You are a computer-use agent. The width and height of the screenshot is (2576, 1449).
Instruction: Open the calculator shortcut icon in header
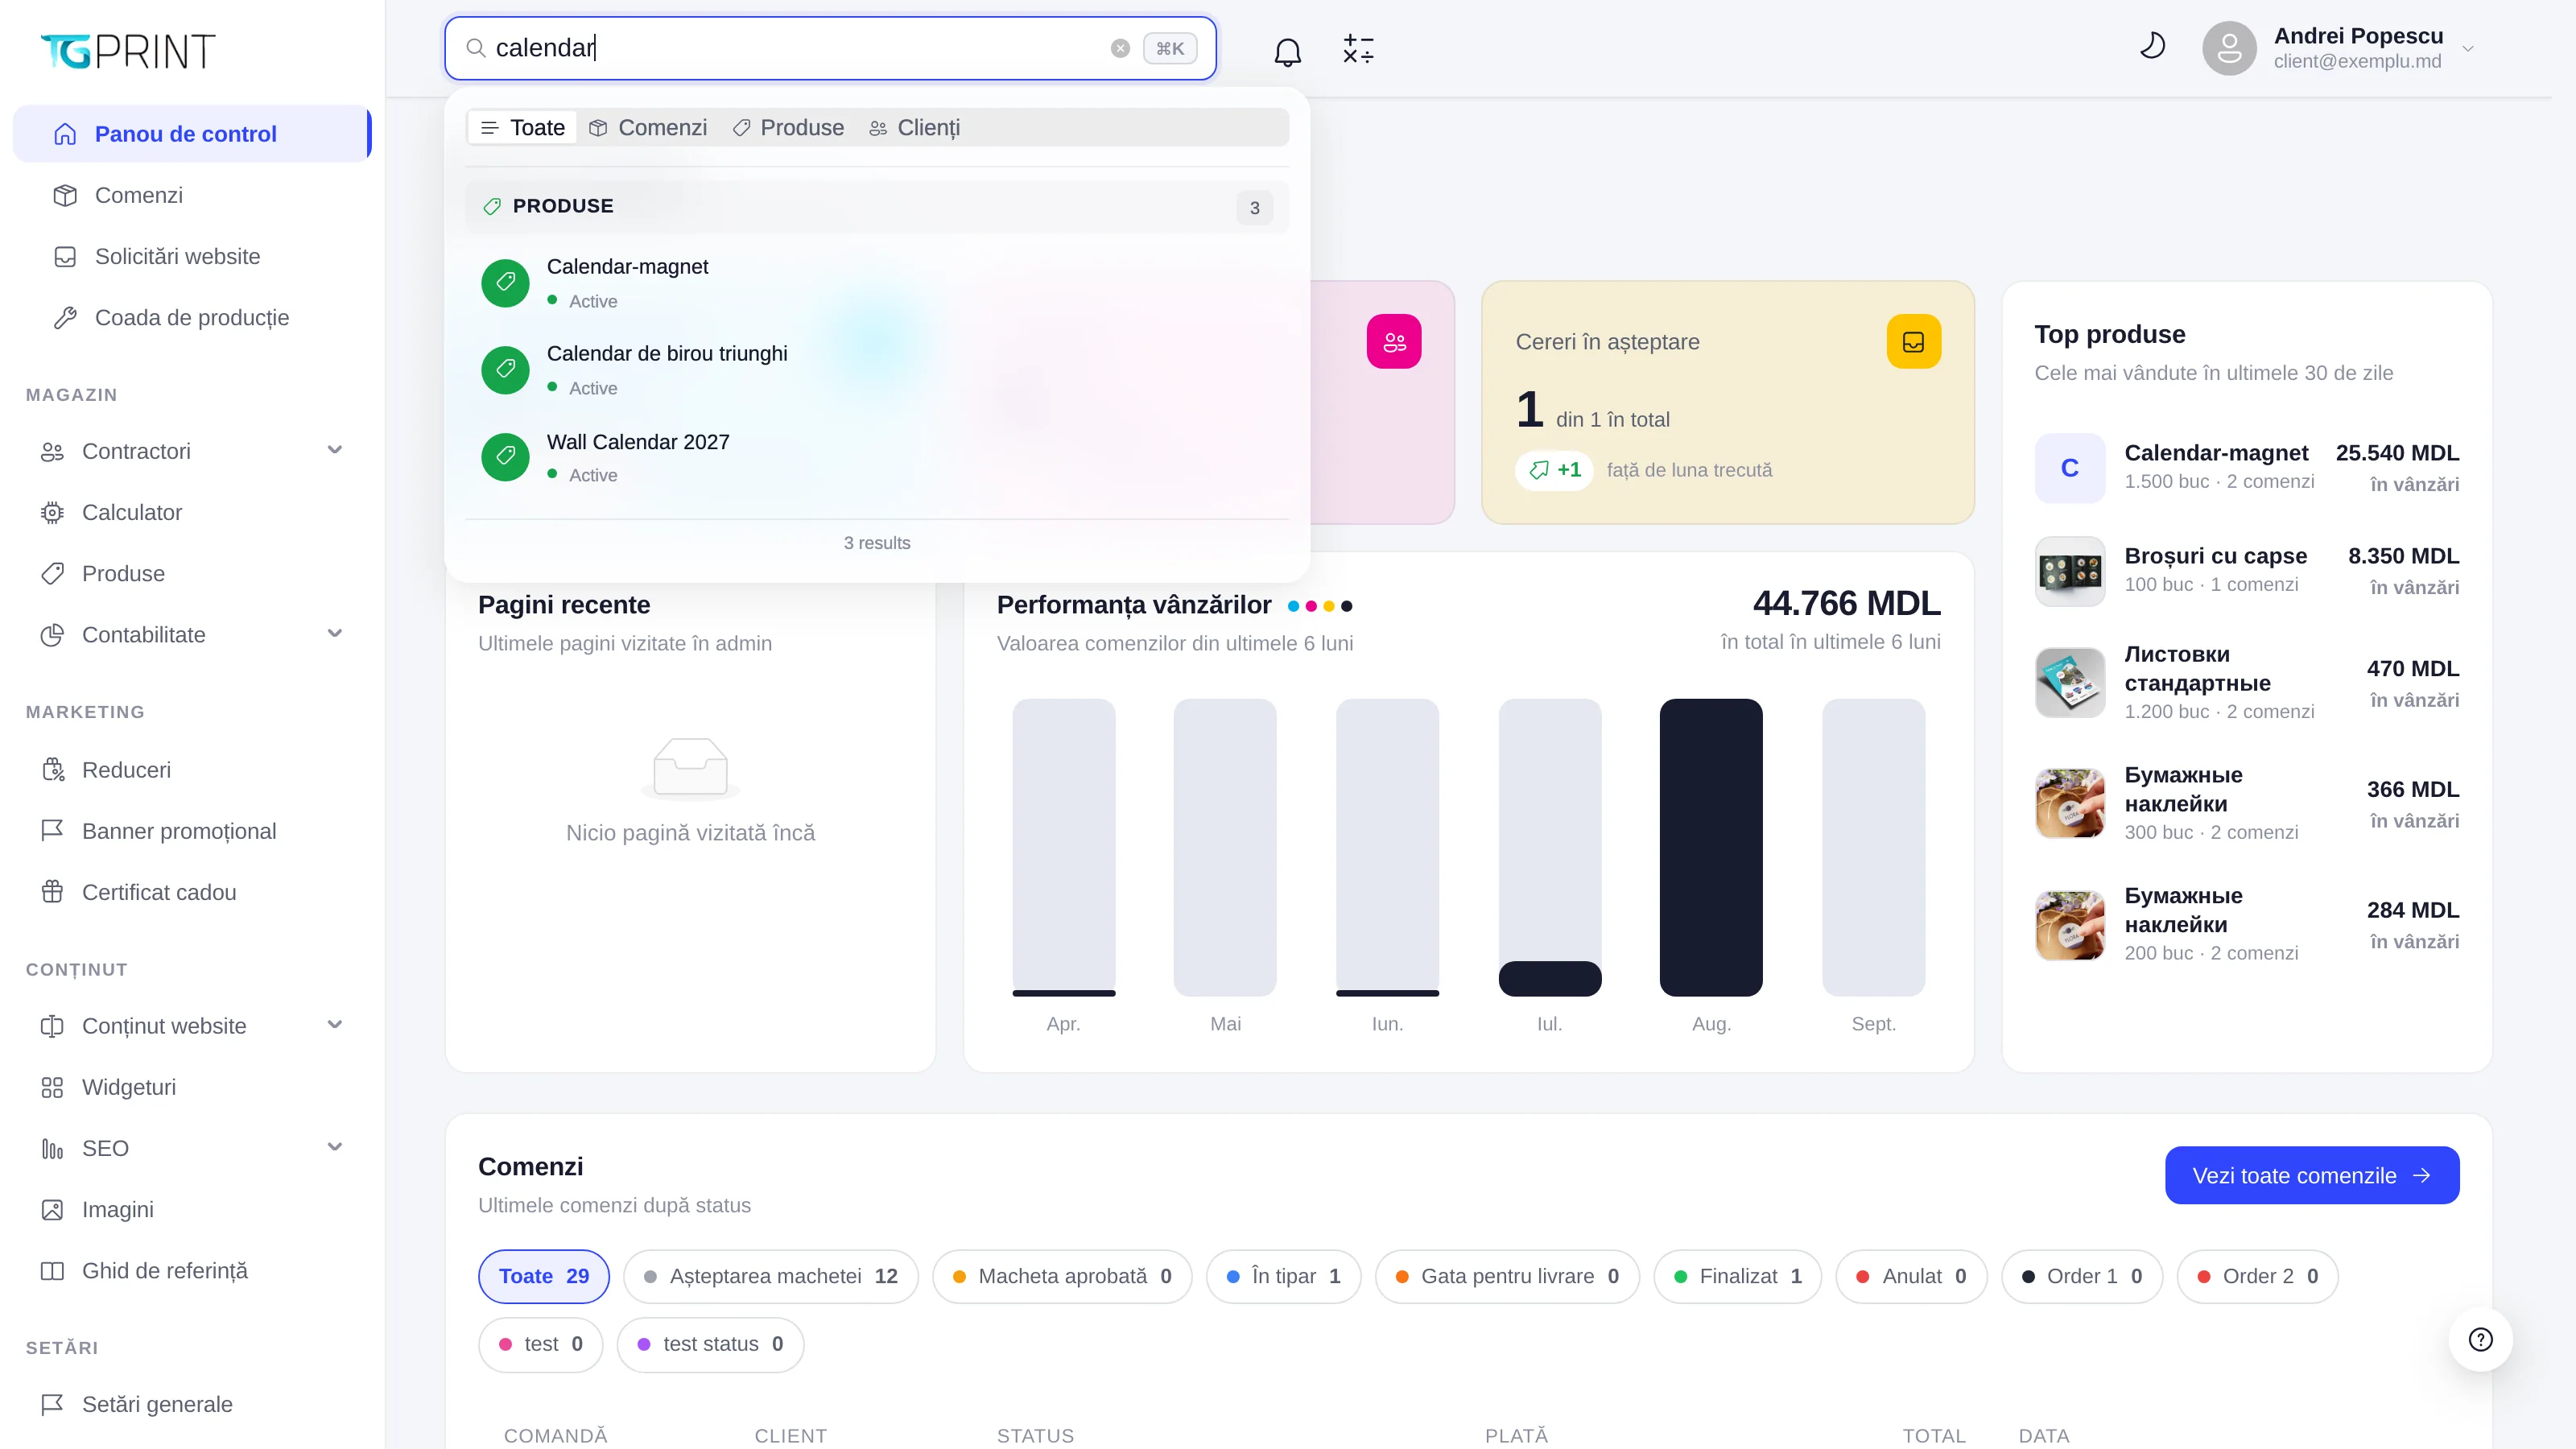click(1358, 49)
